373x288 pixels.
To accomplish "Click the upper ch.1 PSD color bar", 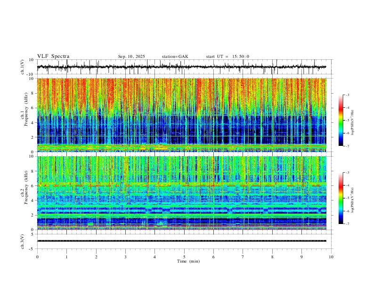I will pos(341,120).
